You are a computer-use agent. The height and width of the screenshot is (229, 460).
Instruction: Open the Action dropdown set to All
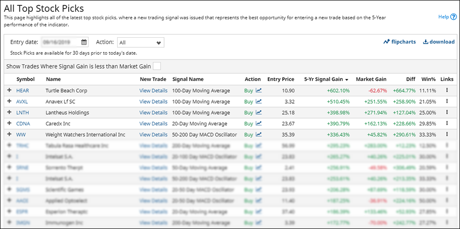pyautogui.click(x=140, y=43)
